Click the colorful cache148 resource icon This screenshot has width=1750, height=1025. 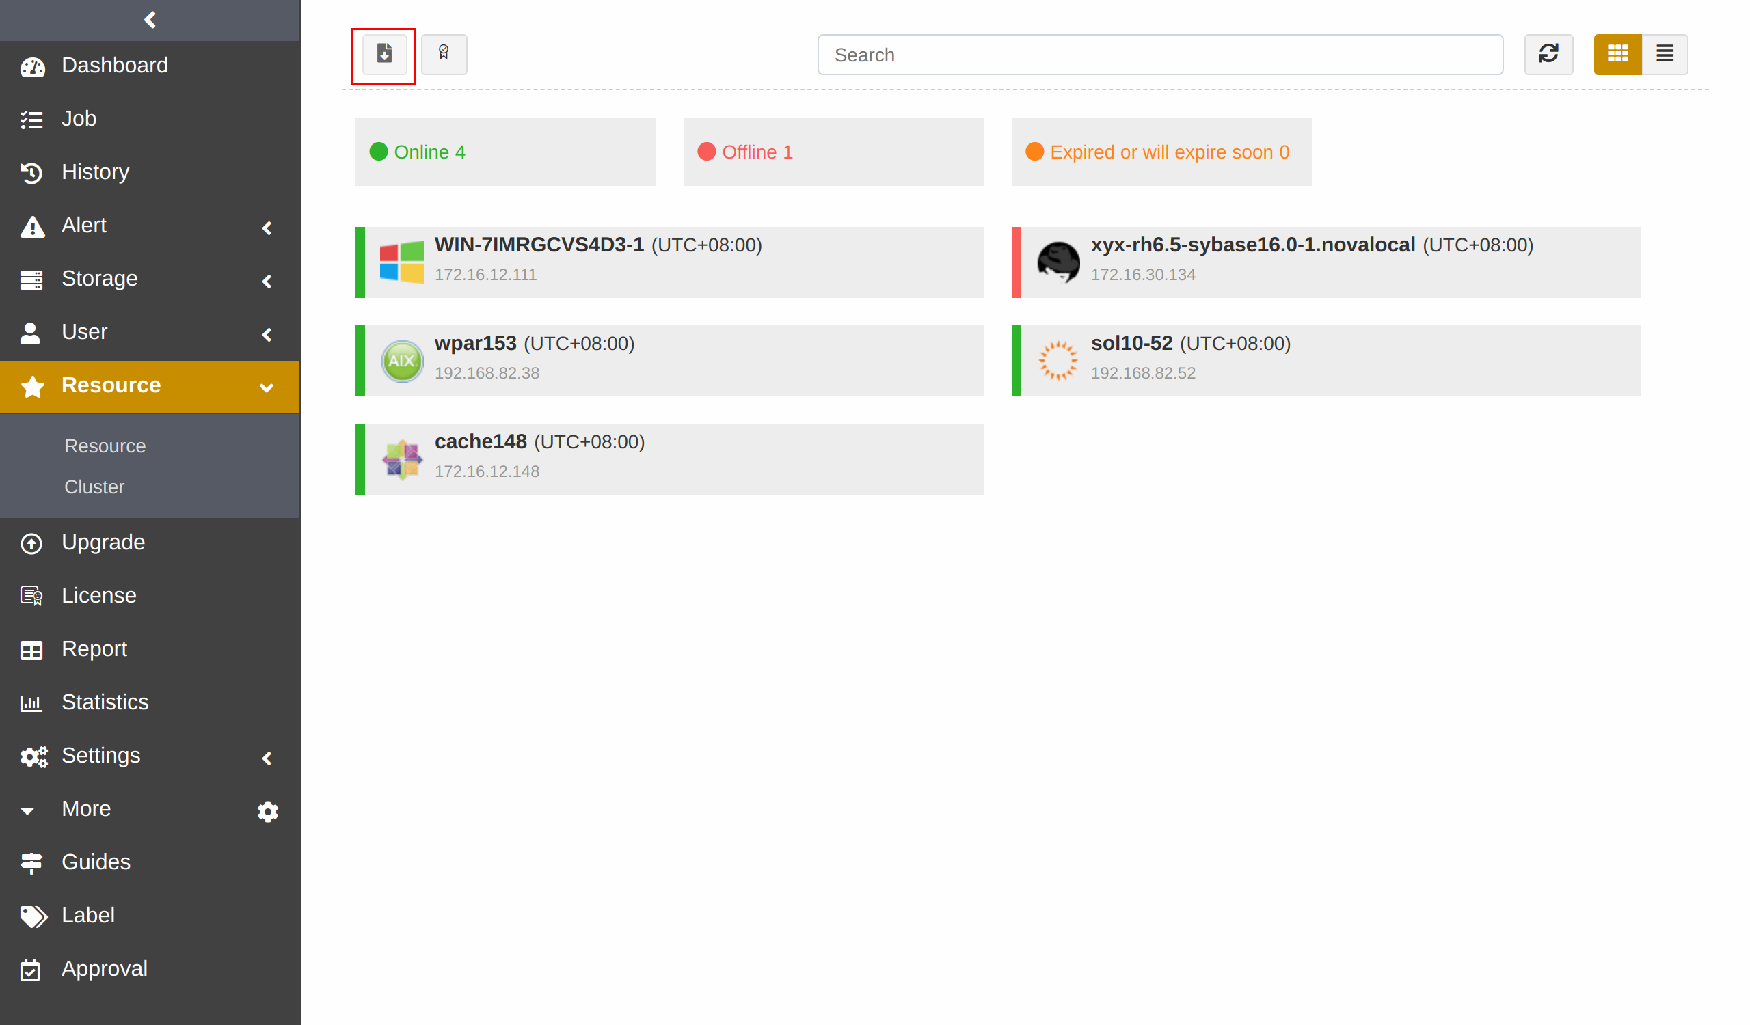(403, 456)
